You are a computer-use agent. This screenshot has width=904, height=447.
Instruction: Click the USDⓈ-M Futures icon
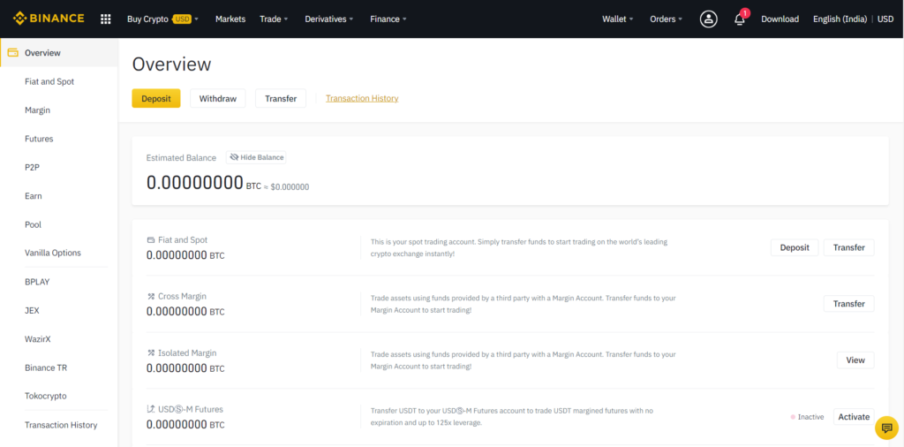click(x=150, y=409)
